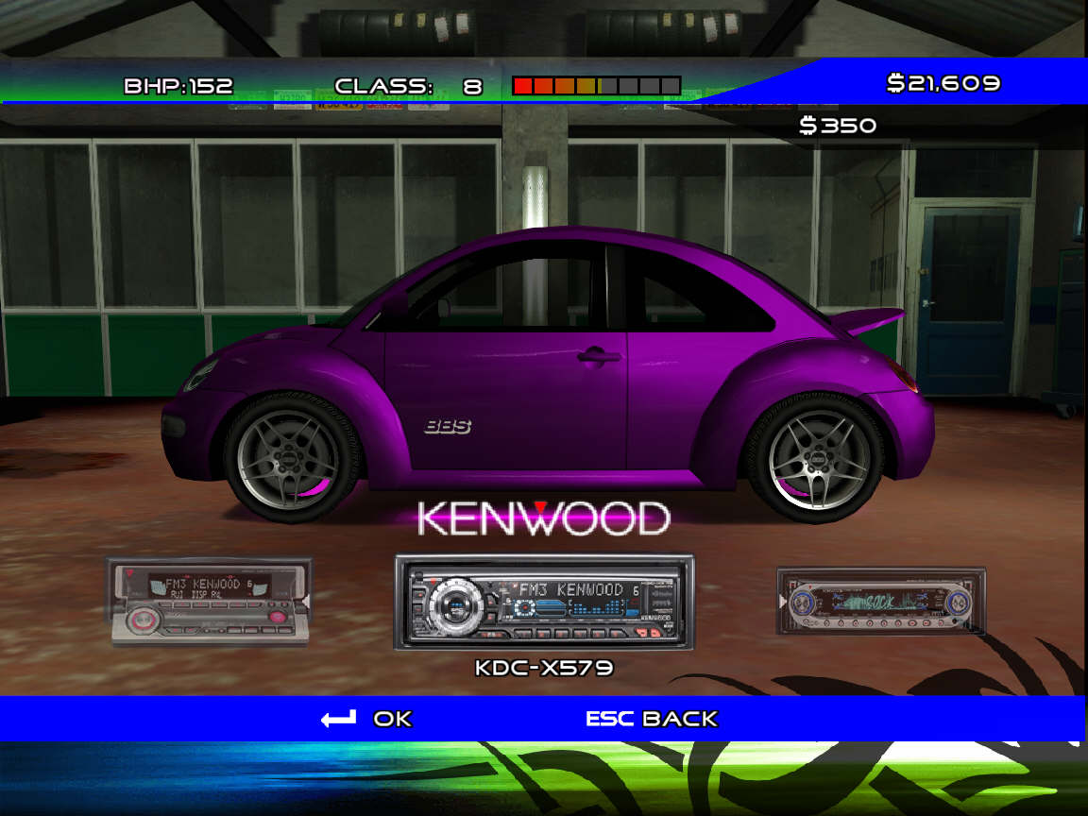Click the Kenwood brand logo
This screenshot has width=1088, height=816.
pyautogui.click(x=543, y=518)
